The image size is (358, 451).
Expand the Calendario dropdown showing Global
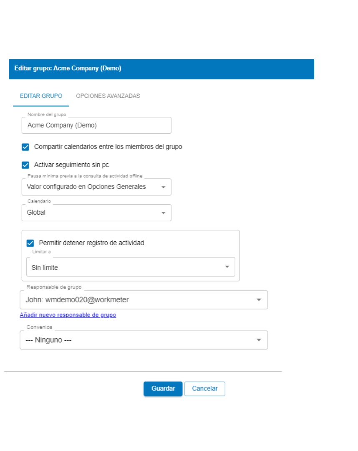[96, 213]
